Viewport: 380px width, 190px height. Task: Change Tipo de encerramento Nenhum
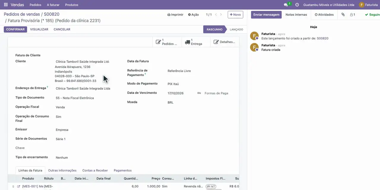coord(83,158)
